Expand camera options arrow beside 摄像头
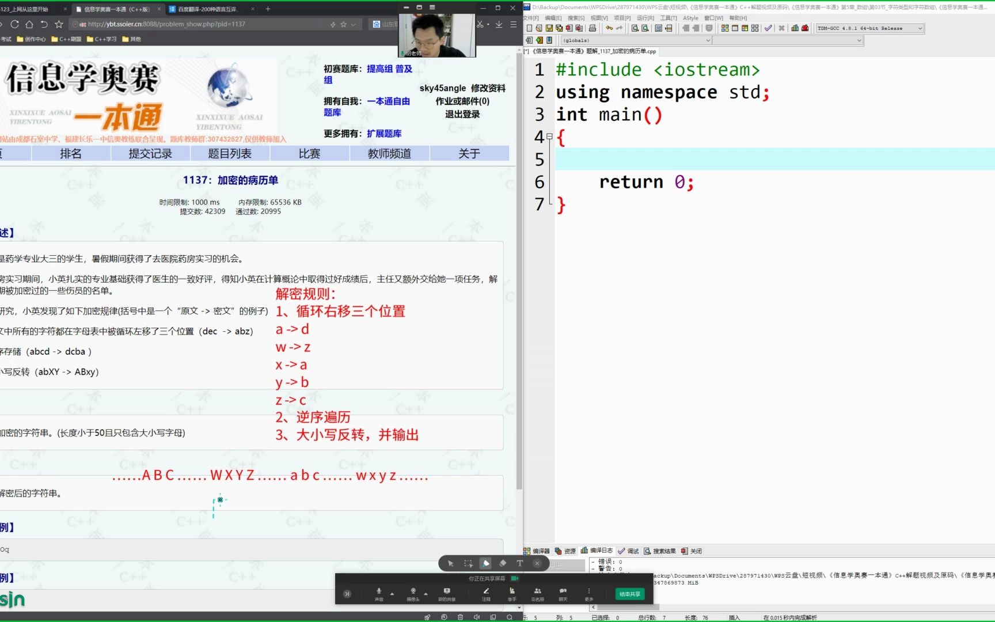 point(426,593)
